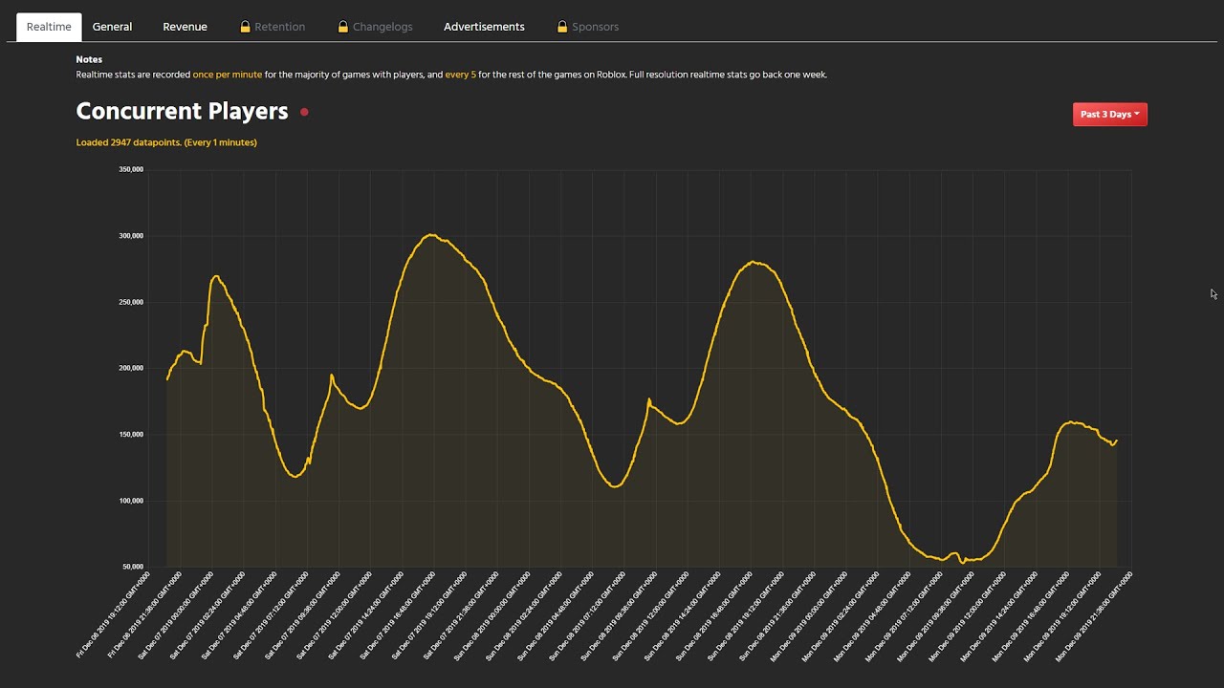
Task: Open the General tab
Action: click(x=112, y=27)
